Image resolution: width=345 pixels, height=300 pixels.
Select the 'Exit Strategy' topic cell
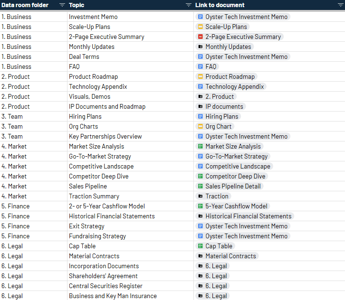coord(130,226)
